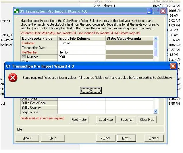The image size is (183, 153).
Task: Select the RefNumber field row
Action: 39,52
